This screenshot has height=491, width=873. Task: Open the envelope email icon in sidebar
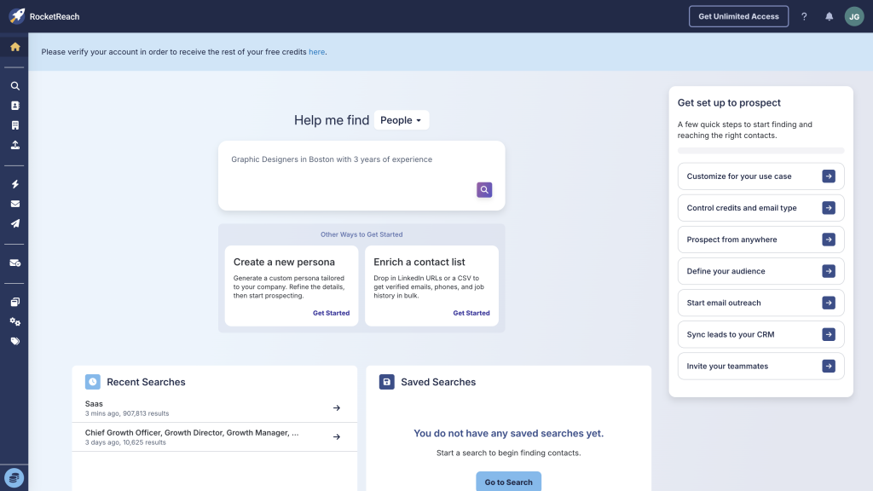pos(15,204)
